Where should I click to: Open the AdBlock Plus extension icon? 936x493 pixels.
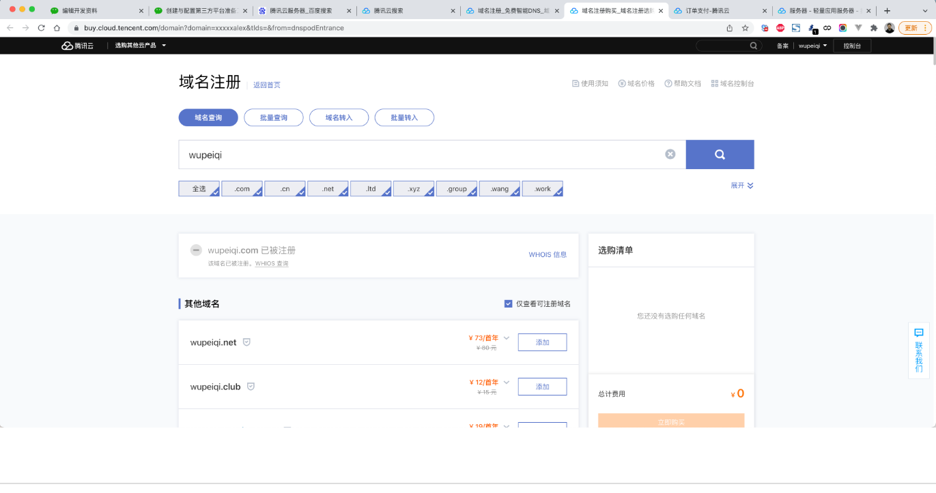[780, 28]
